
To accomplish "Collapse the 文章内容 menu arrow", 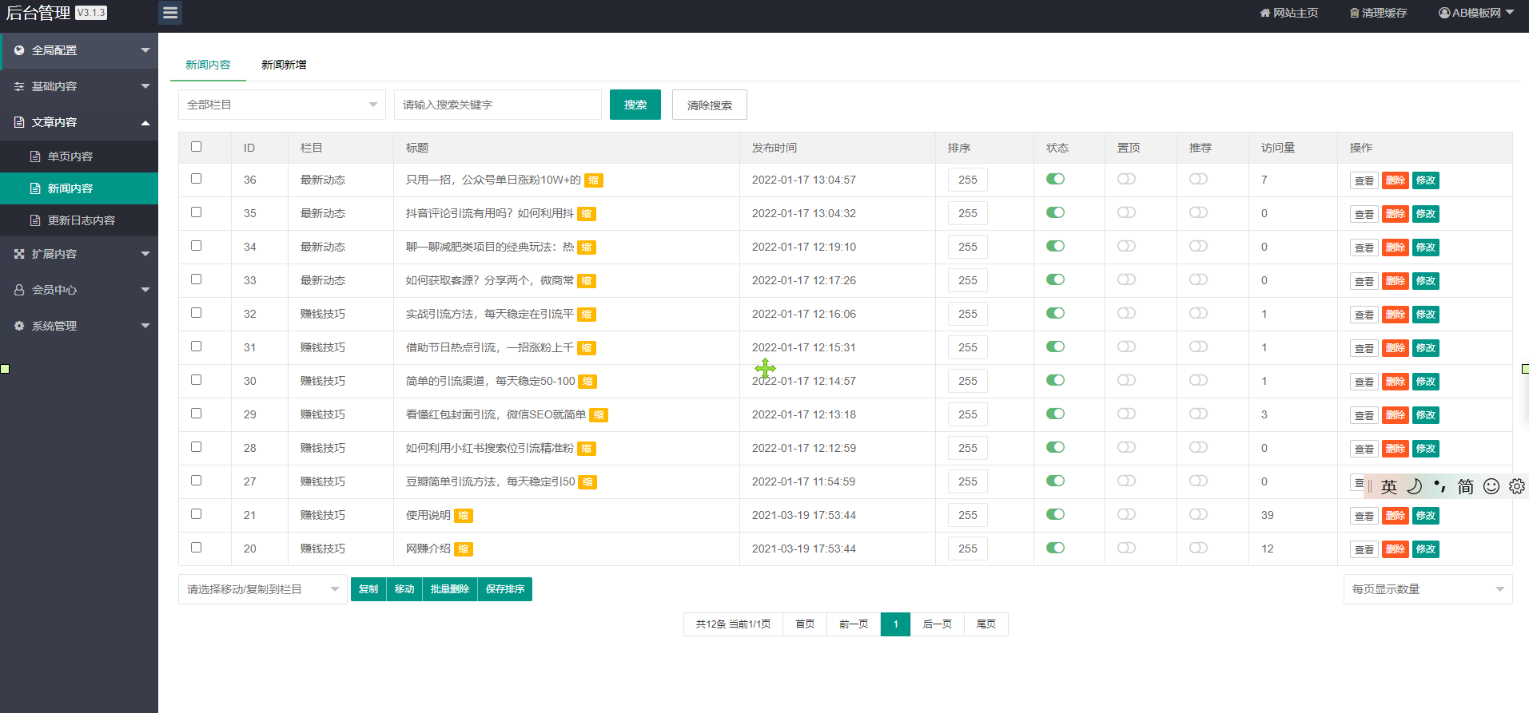I will pos(145,122).
